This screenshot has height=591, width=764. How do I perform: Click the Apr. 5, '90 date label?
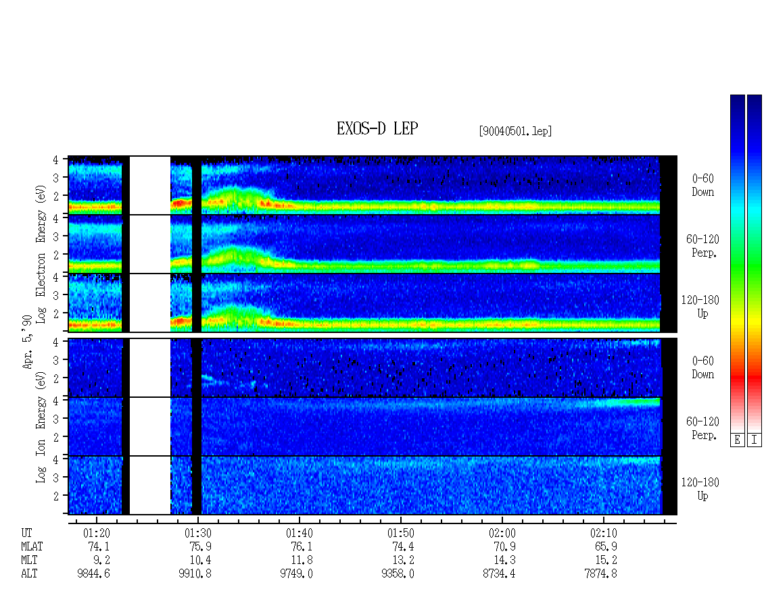tap(28, 341)
